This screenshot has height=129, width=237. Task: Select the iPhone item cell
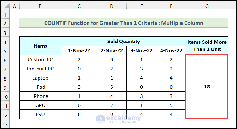[x=40, y=96]
